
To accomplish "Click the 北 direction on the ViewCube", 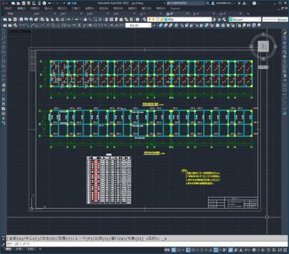I will pyautogui.click(x=263, y=34).
